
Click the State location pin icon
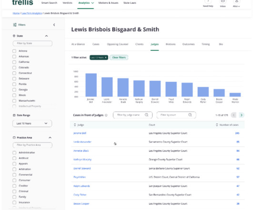tap(14, 36)
